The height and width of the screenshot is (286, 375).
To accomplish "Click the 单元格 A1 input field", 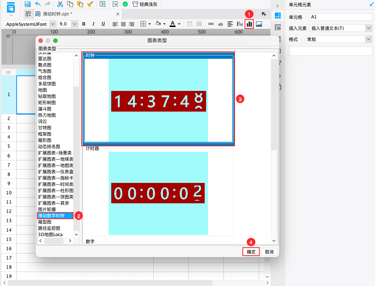I will 341,17.
